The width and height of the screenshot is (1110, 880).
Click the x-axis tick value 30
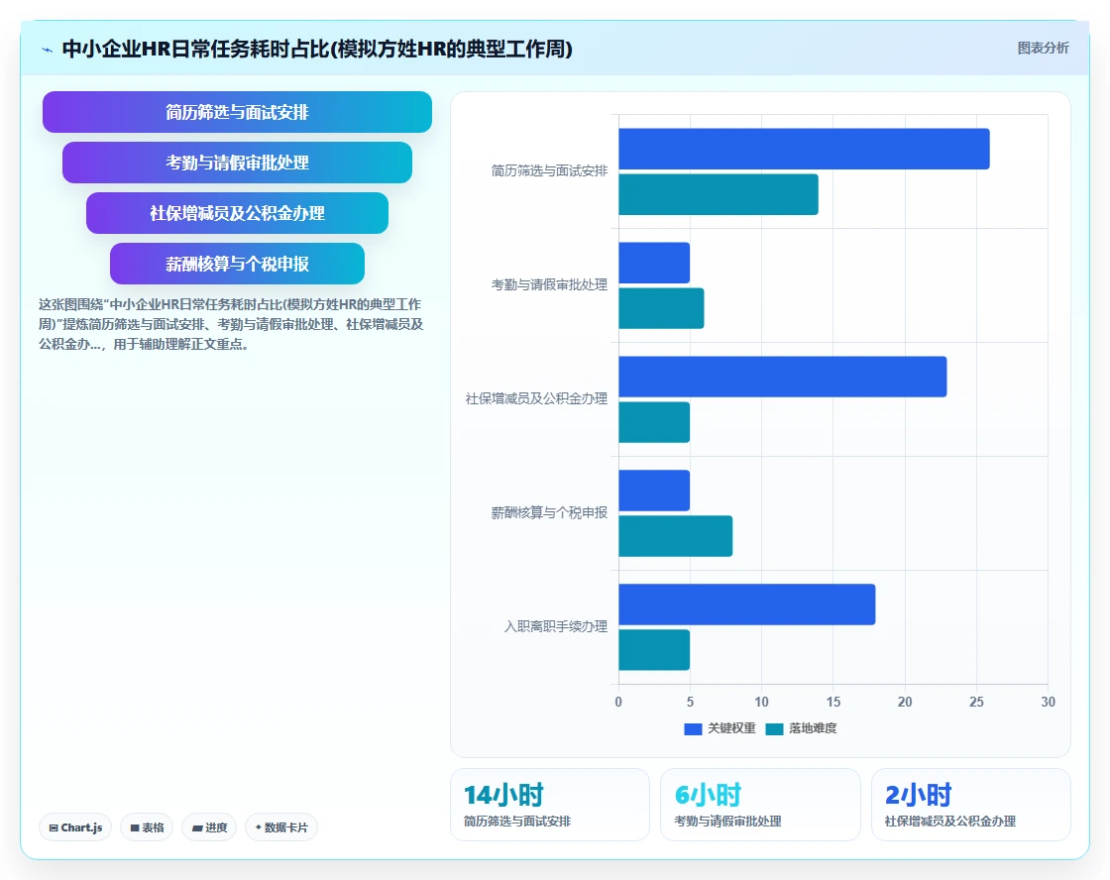[1048, 702]
